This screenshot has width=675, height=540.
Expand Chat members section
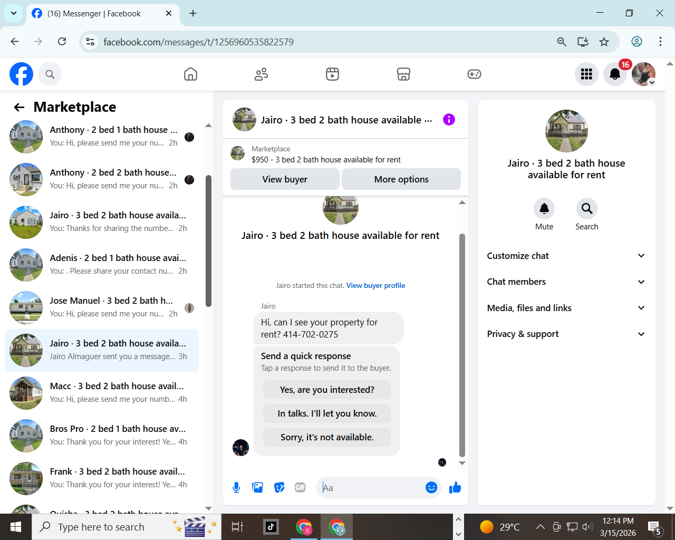tap(566, 282)
